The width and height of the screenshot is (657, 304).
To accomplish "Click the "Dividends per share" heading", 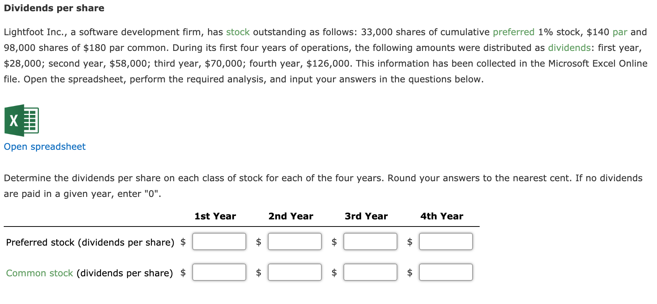I will click(54, 8).
